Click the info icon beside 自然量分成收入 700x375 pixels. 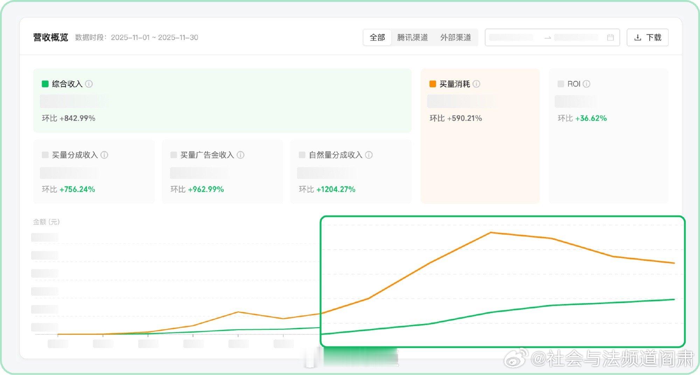369,155
